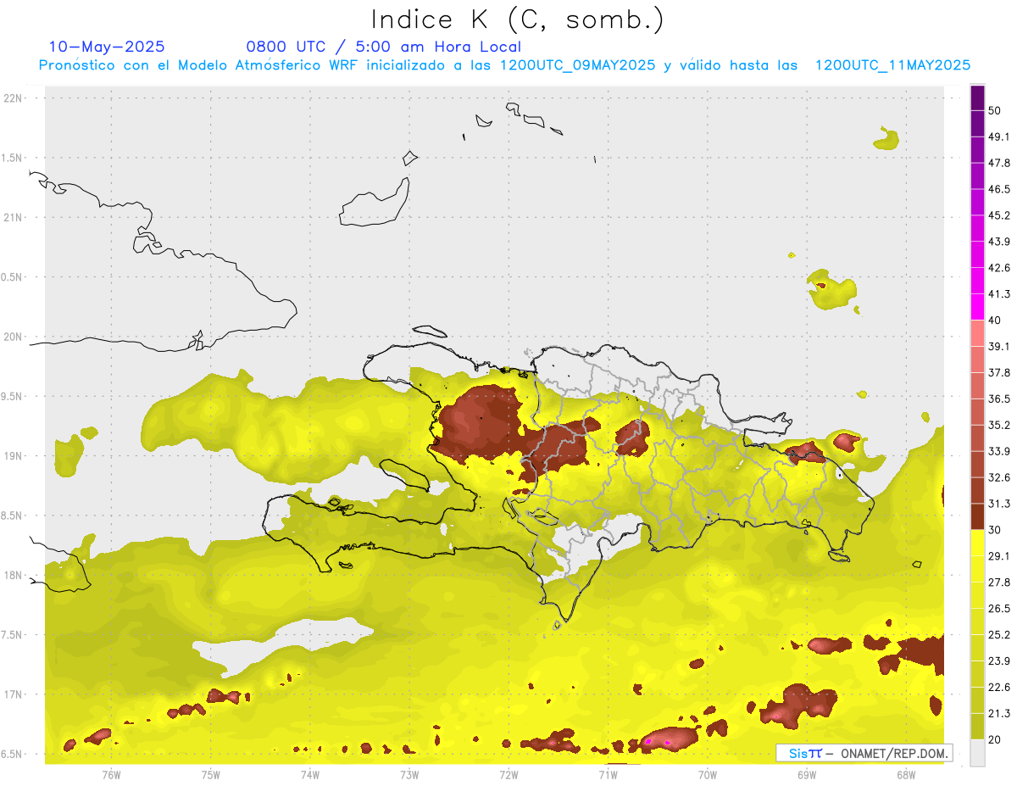Click the '33.9' color scale value

point(999,451)
